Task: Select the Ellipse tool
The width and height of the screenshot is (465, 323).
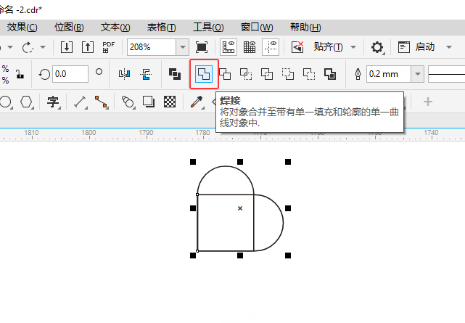Action: [6, 102]
